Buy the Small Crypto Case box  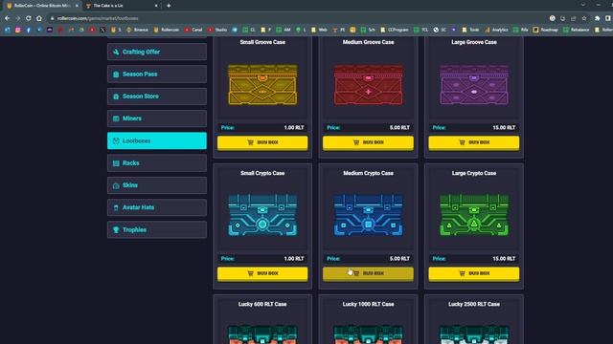[262, 274]
